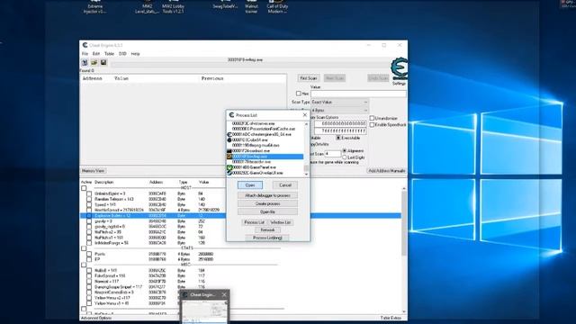Viewport: 576px width, 324px height.
Task: Open the Call of Duty Modern desktop shortcut
Action: point(277,7)
